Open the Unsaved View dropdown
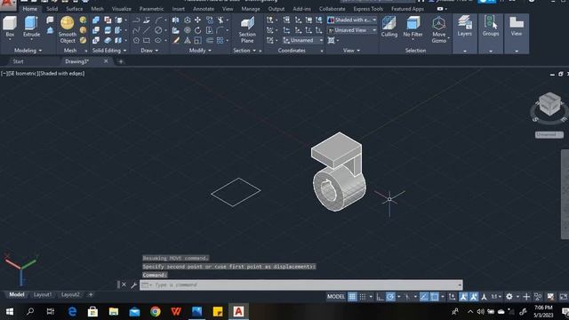This screenshot has width=569, height=320. pos(352,30)
